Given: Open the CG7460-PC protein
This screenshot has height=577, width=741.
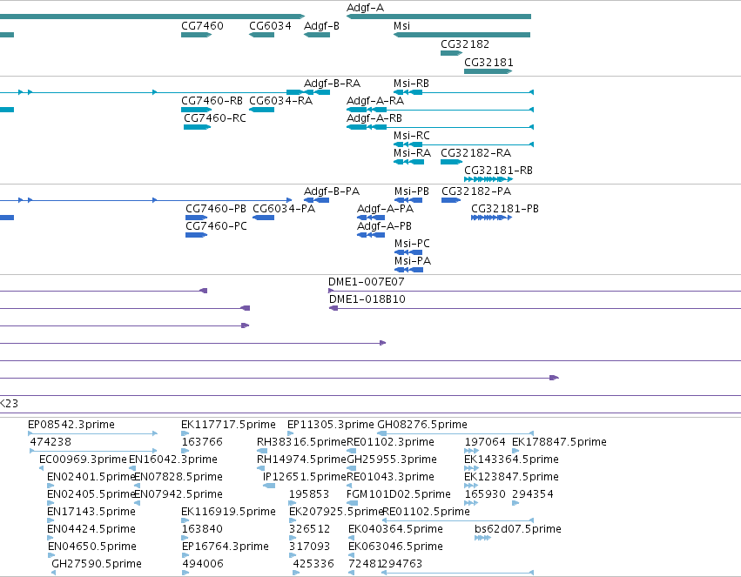Looking at the screenshot, I should (x=196, y=235).
